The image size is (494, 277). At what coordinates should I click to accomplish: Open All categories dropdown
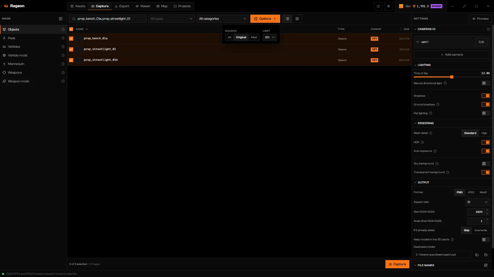click(223, 19)
